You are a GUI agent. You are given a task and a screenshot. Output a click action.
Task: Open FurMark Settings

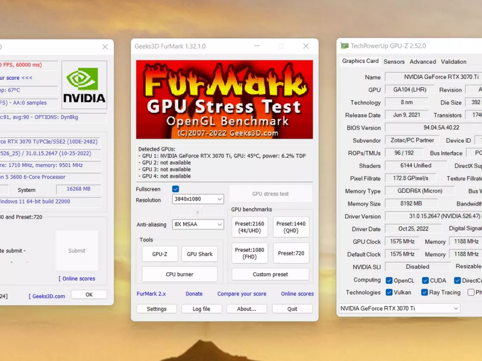coord(157,309)
